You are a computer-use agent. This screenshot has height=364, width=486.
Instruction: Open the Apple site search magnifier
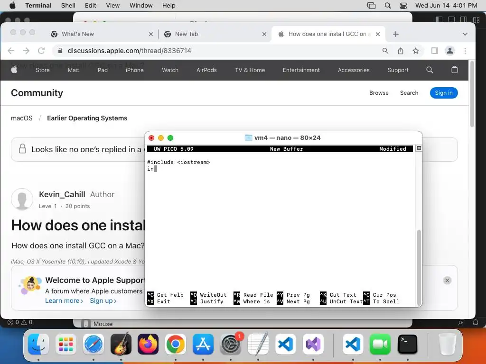[430, 70]
